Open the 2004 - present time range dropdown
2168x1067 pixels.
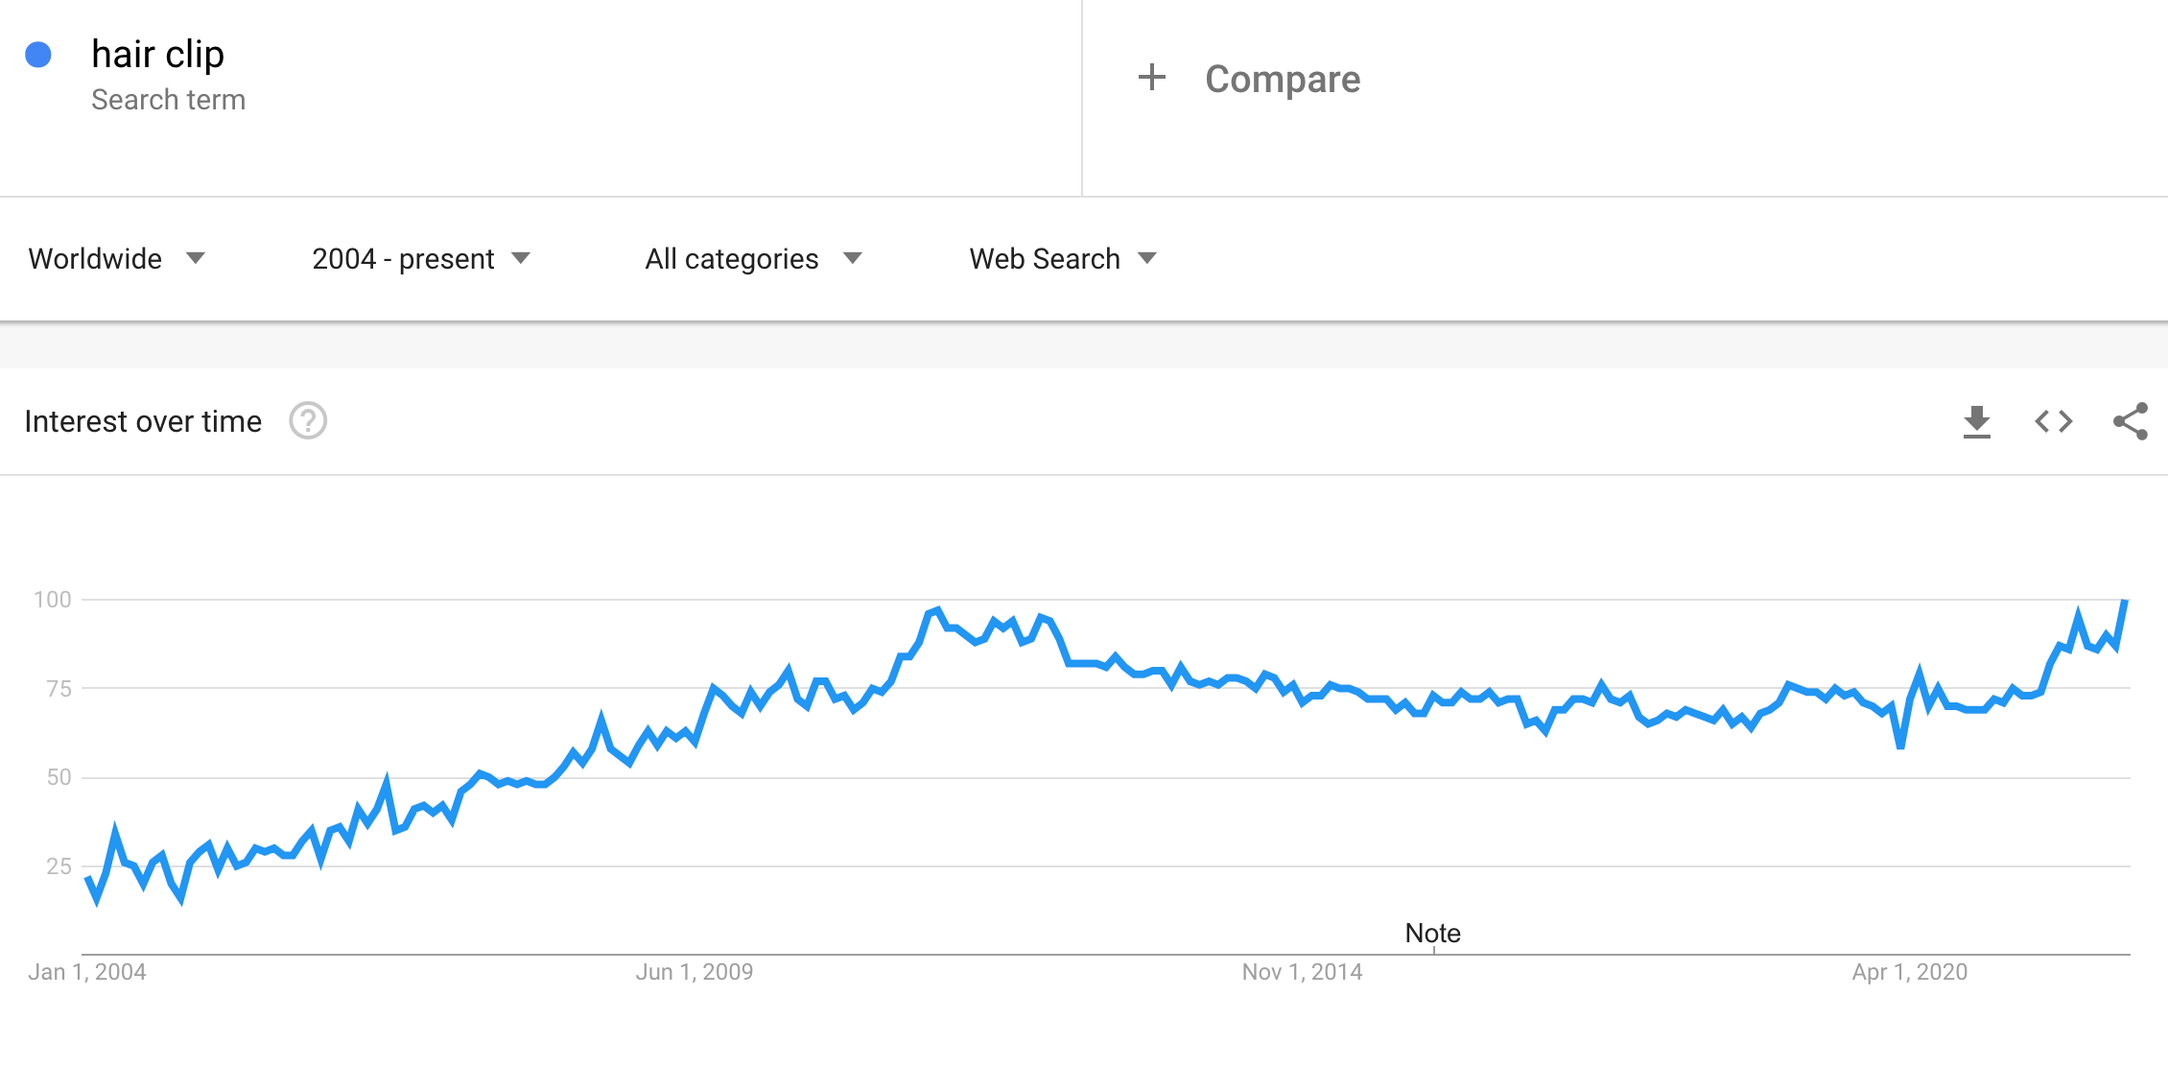pos(421,258)
